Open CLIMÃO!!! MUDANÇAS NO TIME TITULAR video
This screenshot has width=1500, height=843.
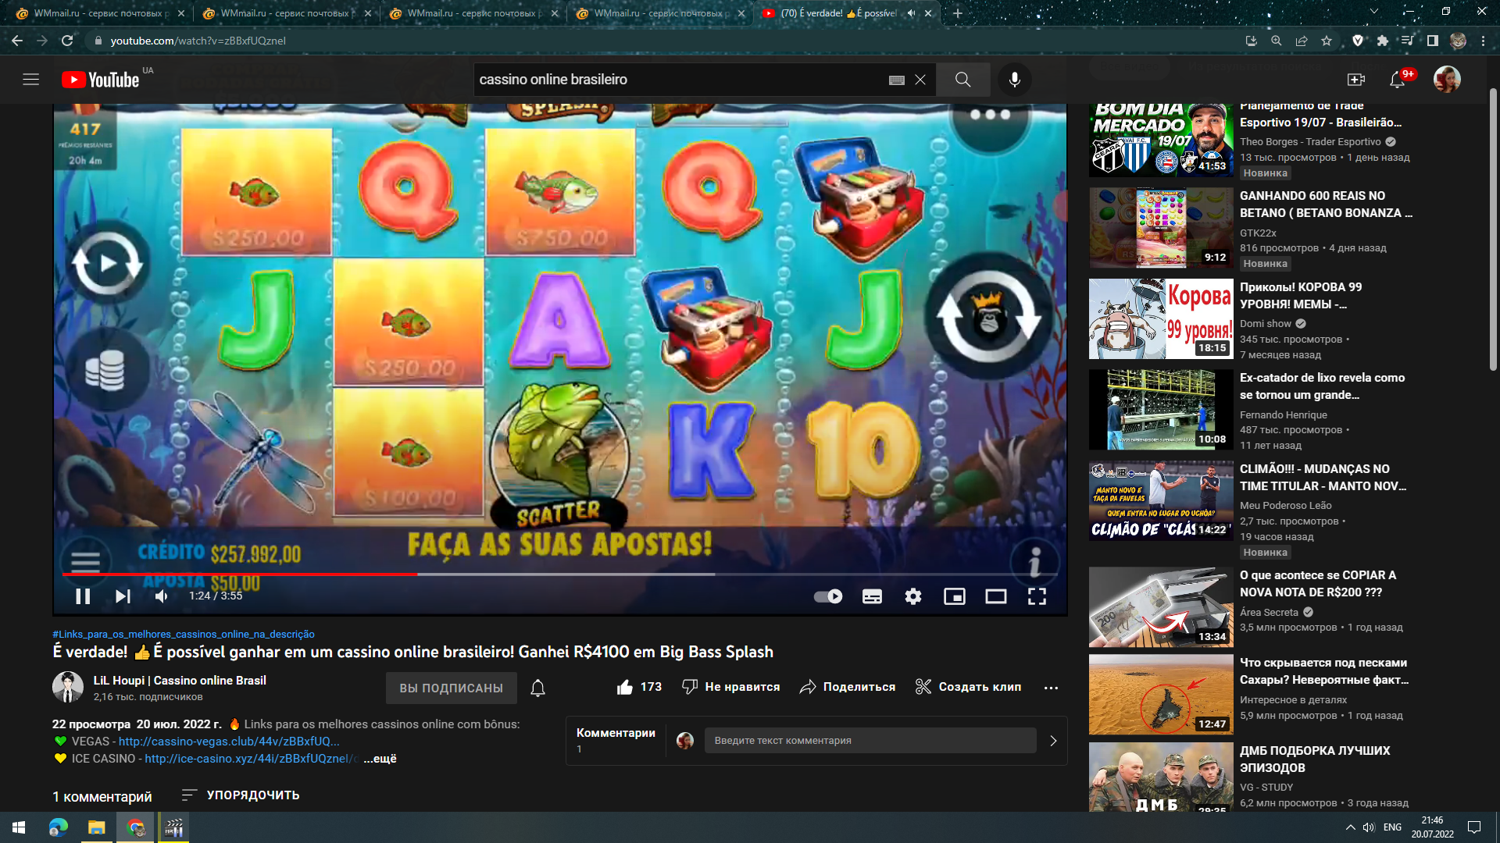(x=1323, y=478)
